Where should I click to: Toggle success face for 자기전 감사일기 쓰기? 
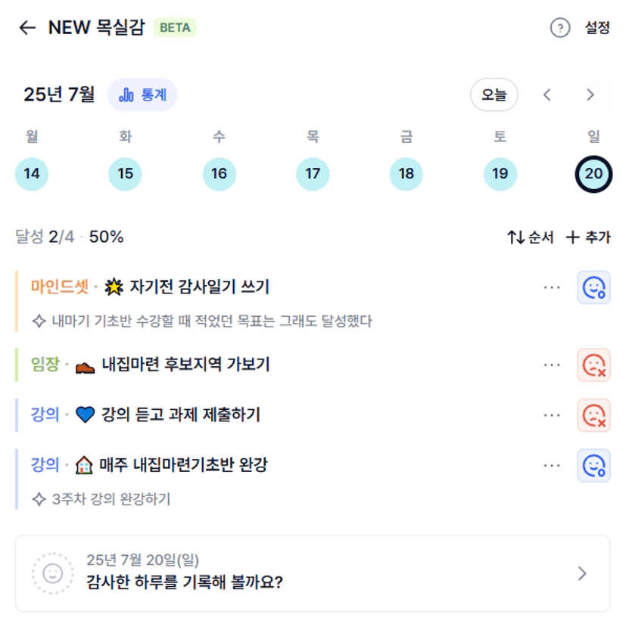[593, 287]
